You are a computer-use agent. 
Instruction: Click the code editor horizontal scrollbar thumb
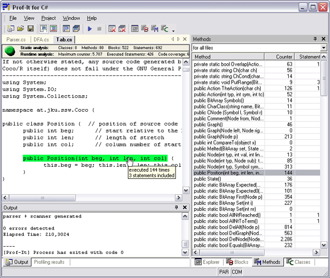pos(42,198)
